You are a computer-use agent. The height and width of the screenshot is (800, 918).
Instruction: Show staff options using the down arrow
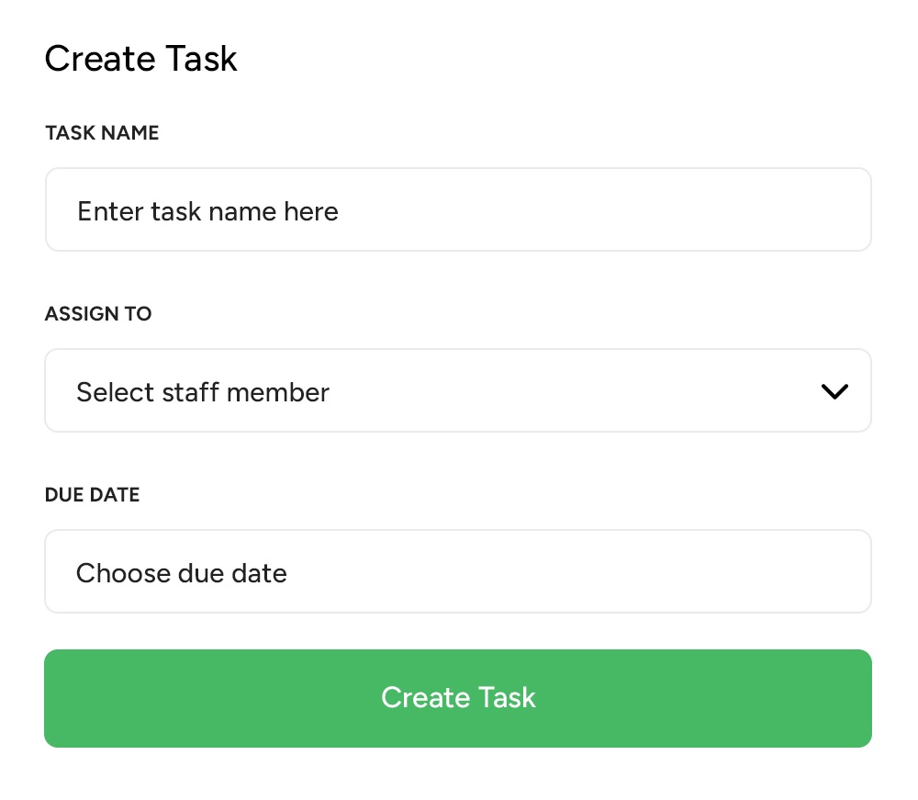[x=834, y=391]
